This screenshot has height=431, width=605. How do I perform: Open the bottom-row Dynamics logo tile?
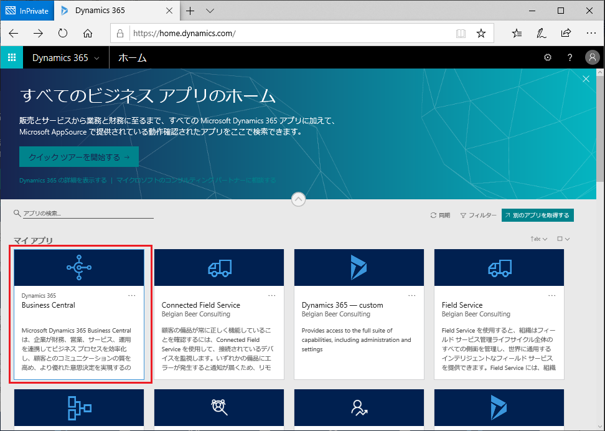(x=499, y=408)
